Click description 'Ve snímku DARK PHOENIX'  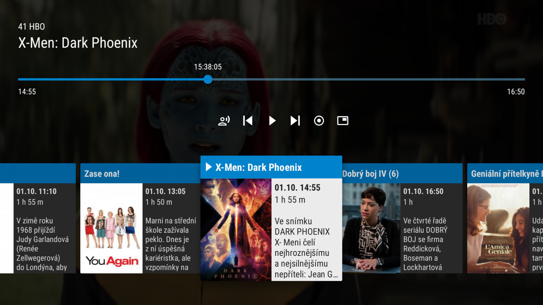click(x=306, y=248)
